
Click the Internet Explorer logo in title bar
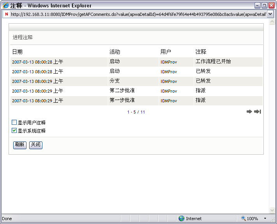click(x=6, y=5)
